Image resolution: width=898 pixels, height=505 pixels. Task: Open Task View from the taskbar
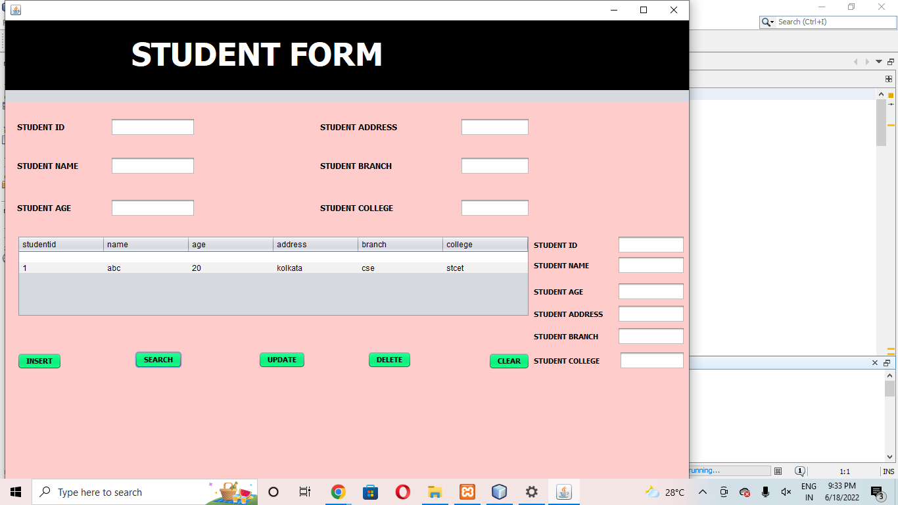305,492
